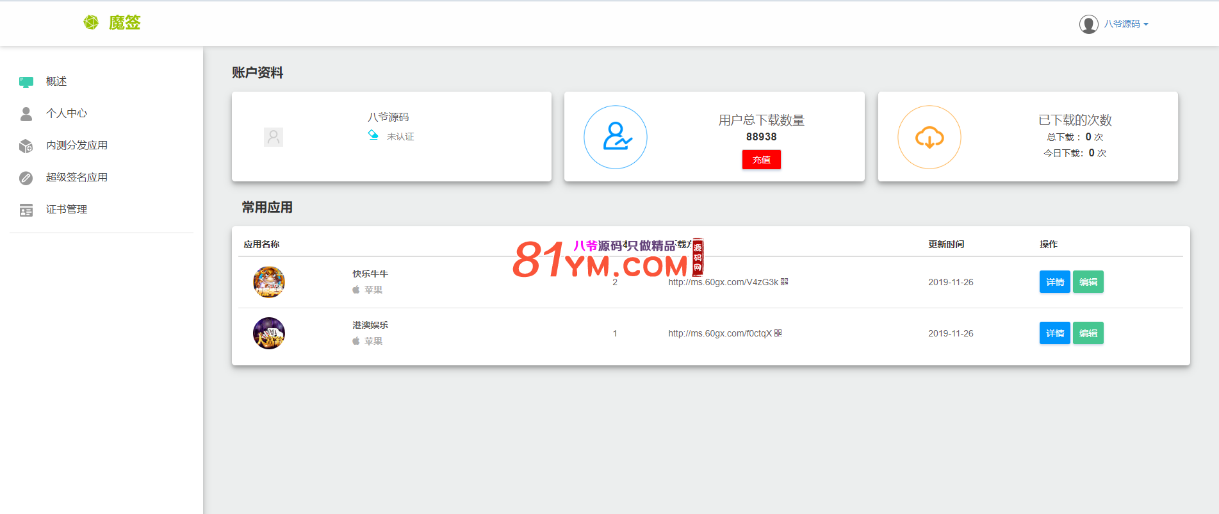This screenshot has height=514, width=1219.
Task: Open 超级签名应用 in sidebar
Action: point(76,178)
